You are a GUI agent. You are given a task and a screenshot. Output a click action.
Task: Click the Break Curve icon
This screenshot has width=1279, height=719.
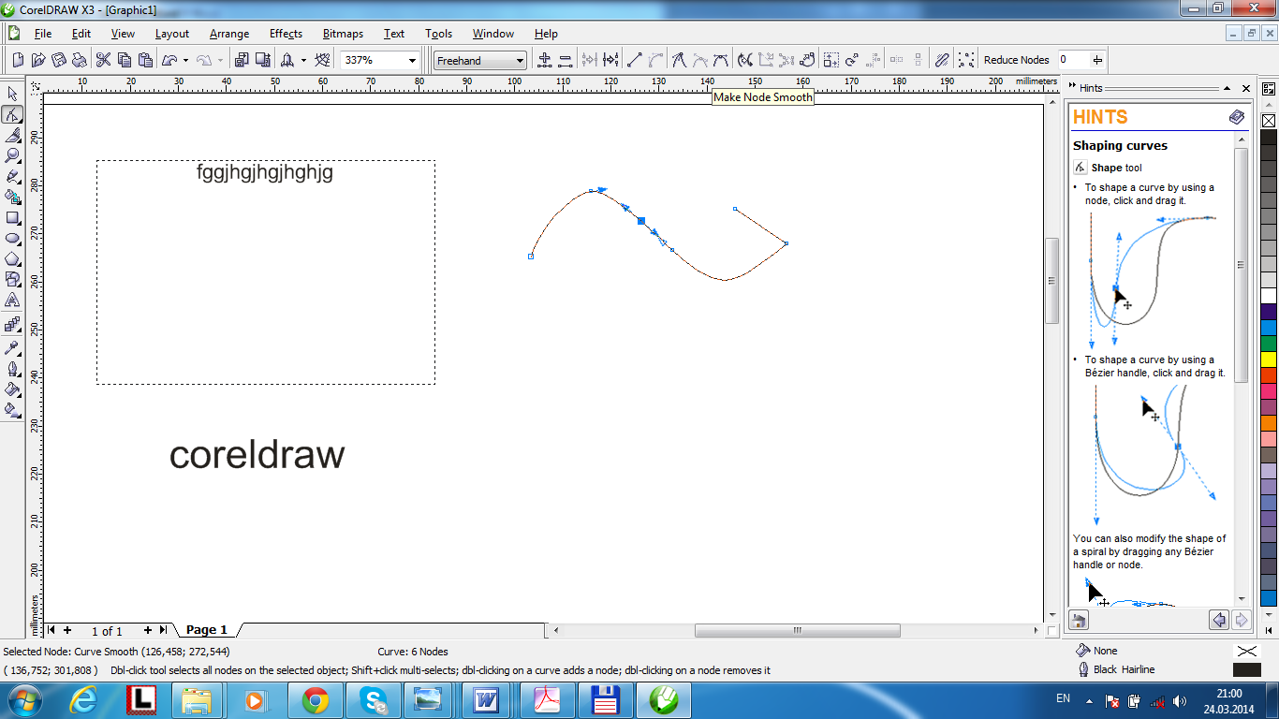(x=610, y=60)
